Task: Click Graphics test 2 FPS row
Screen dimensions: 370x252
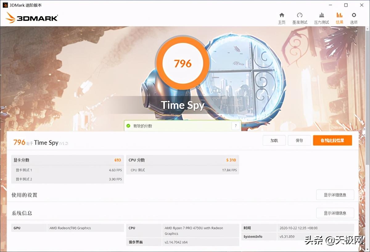Action: click(x=68, y=179)
